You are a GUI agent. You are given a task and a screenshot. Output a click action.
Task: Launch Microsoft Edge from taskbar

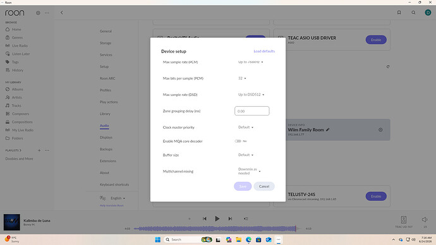point(248,239)
